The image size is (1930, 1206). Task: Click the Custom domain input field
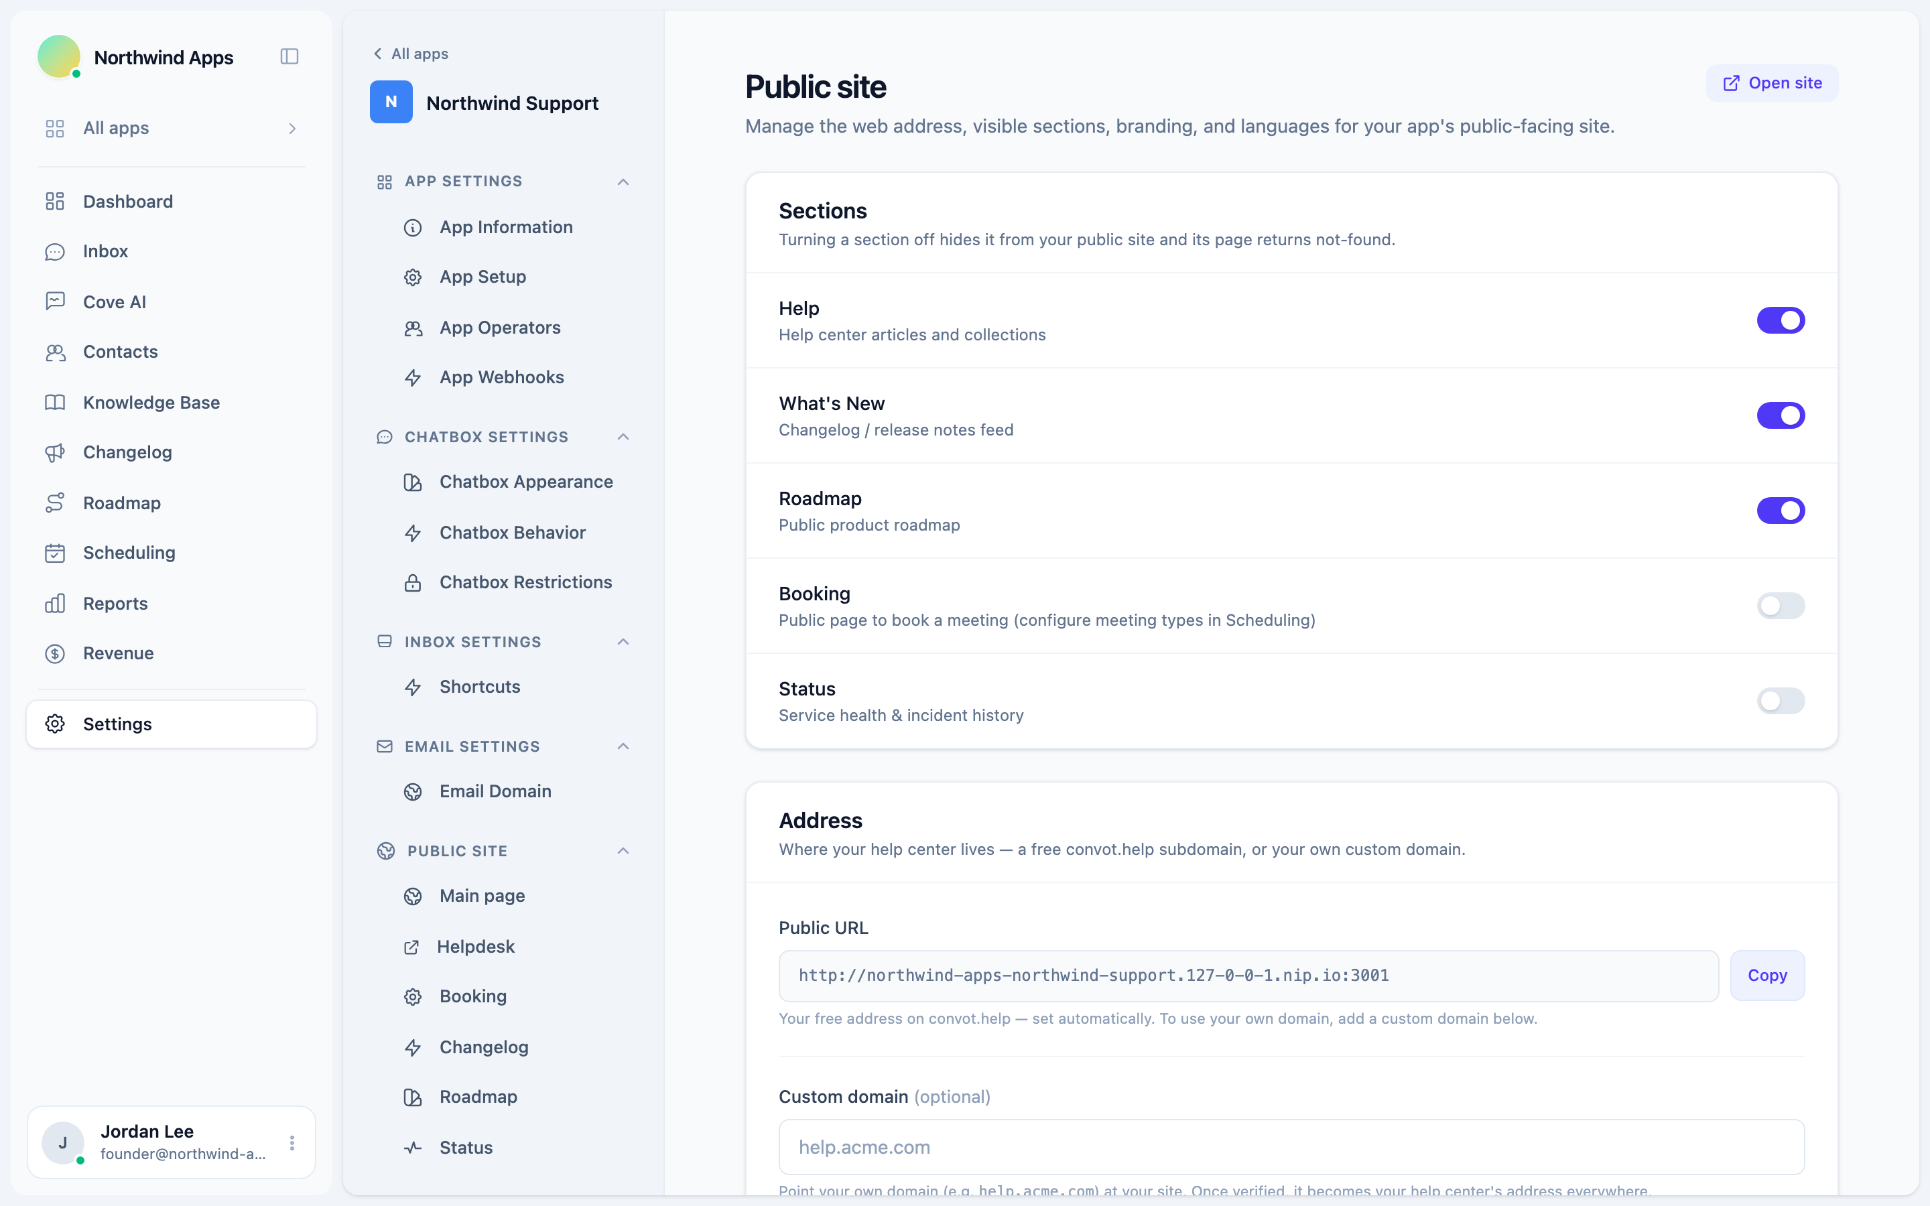(1291, 1146)
